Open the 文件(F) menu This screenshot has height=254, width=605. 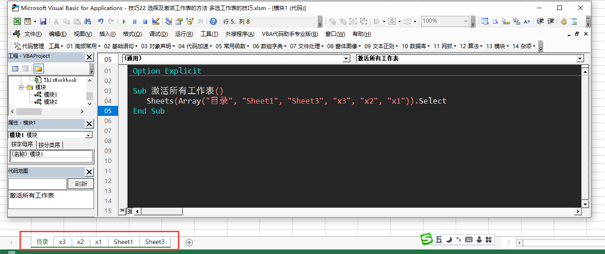tap(33, 34)
